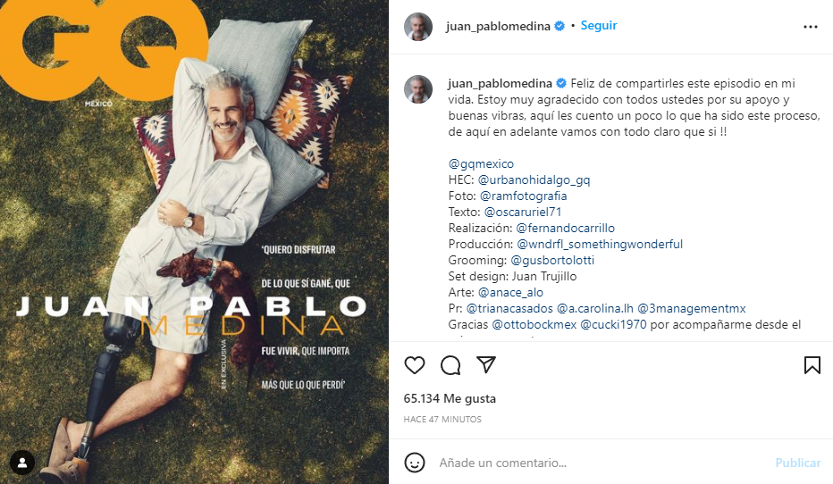This screenshot has width=833, height=484.
Task: Open comments via speech bubble icon
Action: tap(450, 365)
